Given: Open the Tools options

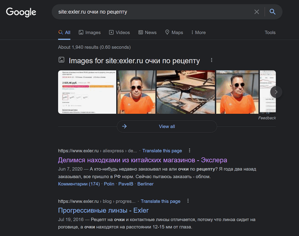Looking at the screenshot, I should [x=270, y=32].
